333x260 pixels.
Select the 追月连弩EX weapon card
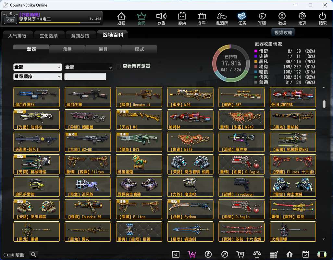pos(37,97)
